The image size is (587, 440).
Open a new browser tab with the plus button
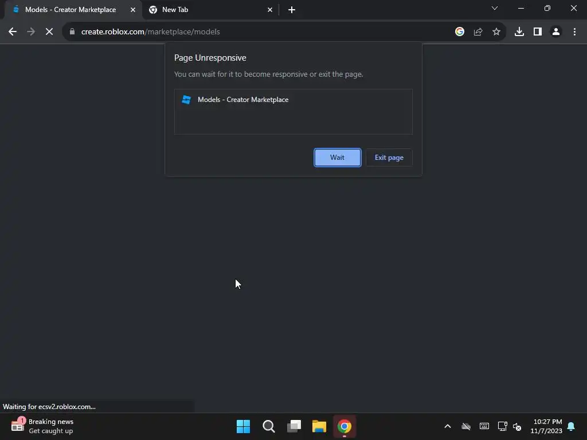coord(292,10)
